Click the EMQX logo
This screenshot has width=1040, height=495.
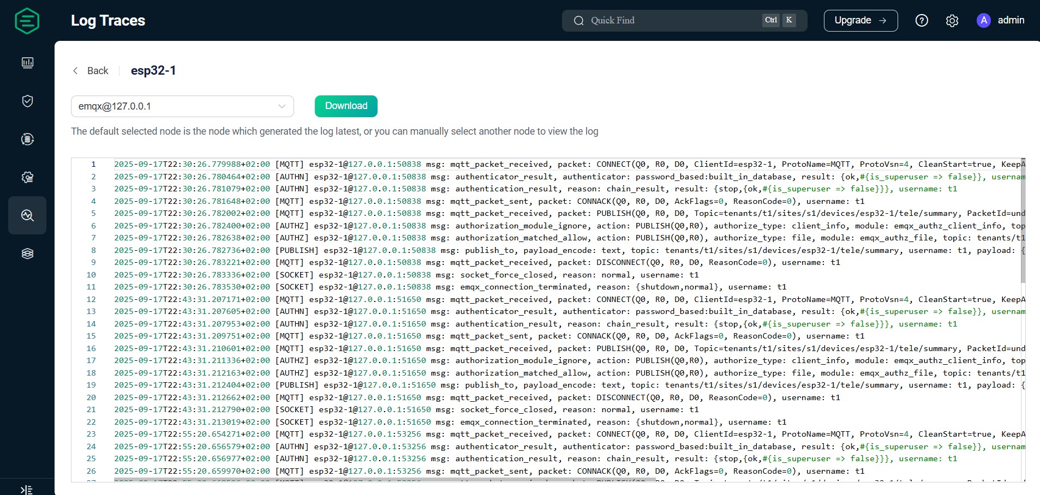(x=26, y=21)
